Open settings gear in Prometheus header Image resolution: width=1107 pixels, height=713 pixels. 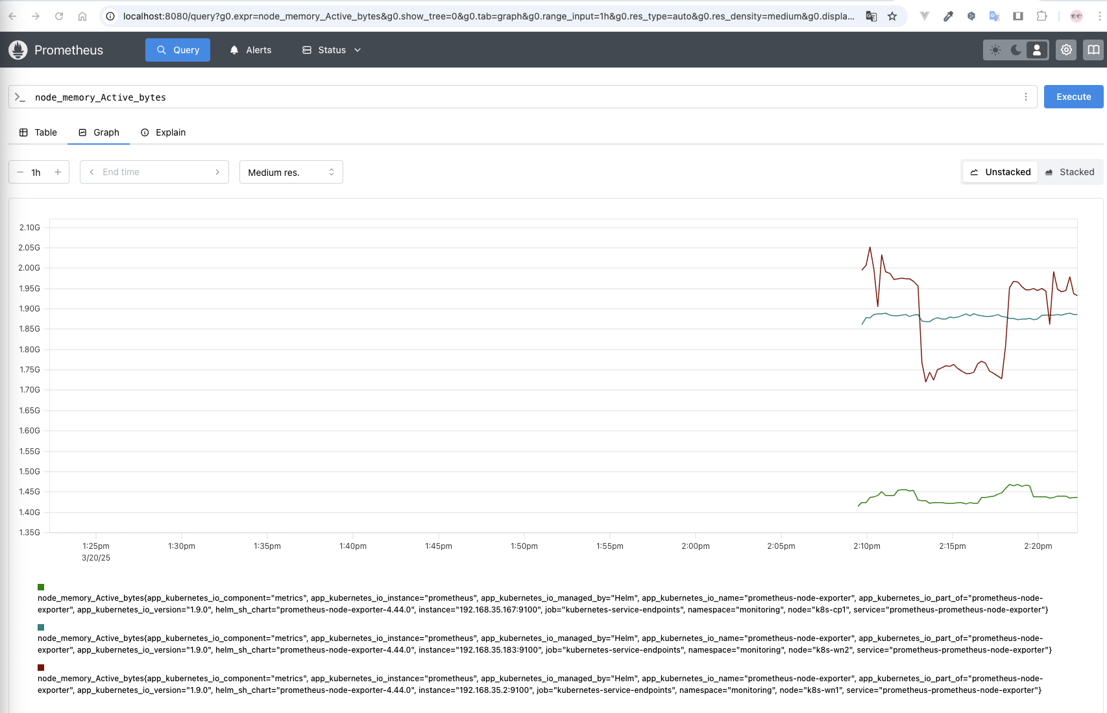(1066, 50)
